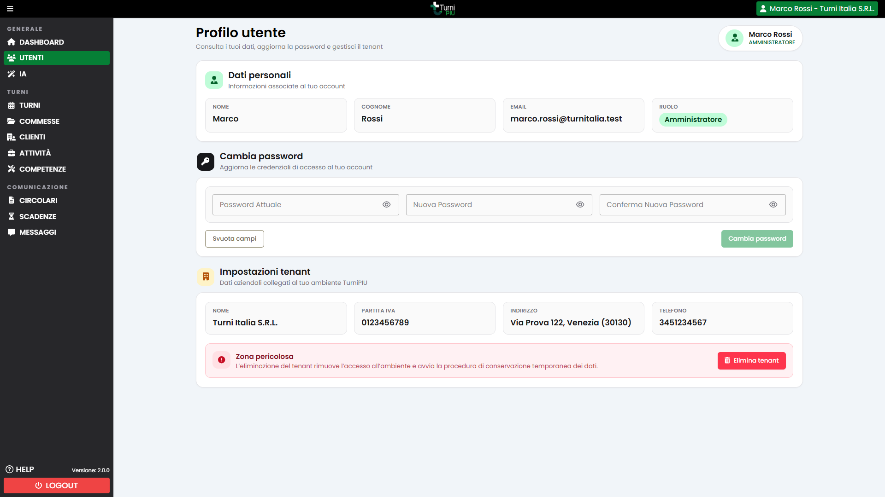The height and width of the screenshot is (497, 885).
Task: Click the LOGOUT button
Action: tap(57, 485)
